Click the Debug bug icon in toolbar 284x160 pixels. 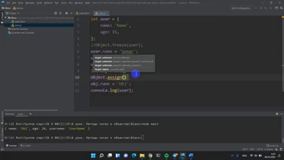(x=261, y=8)
